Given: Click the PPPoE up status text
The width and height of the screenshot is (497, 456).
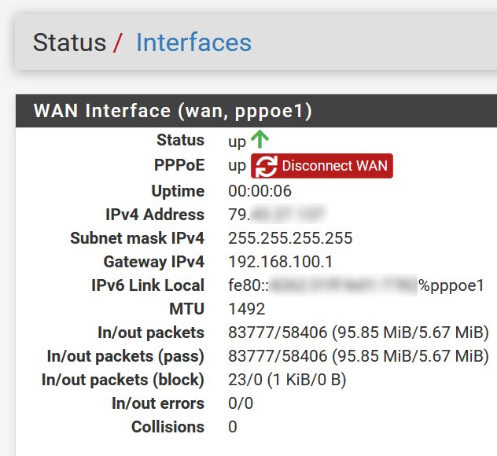Looking at the screenshot, I should point(237,166).
